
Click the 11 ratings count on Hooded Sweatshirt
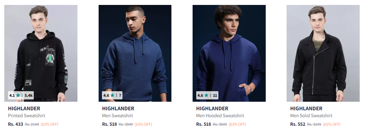point(215,95)
